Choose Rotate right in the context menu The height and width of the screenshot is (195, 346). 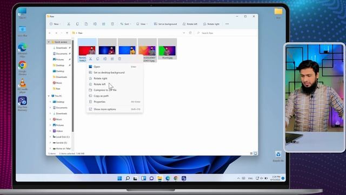pos(115,78)
